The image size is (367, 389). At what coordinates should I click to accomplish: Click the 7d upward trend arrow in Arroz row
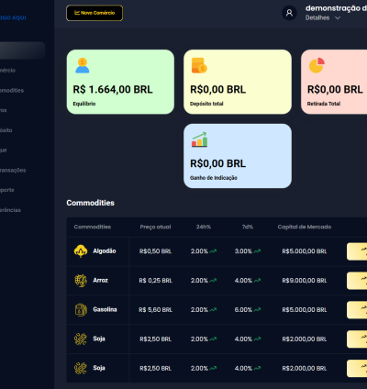(x=257, y=280)
